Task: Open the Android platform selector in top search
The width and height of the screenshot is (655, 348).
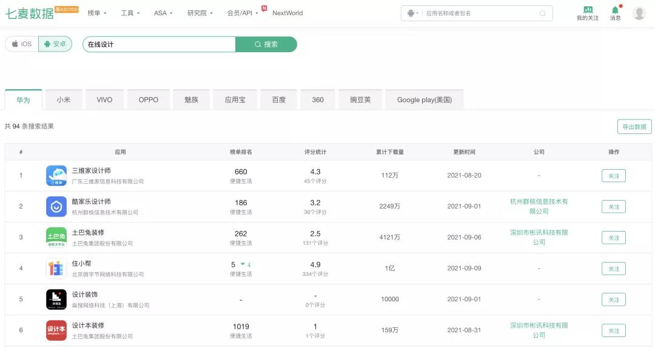Action: pos(412,13)
